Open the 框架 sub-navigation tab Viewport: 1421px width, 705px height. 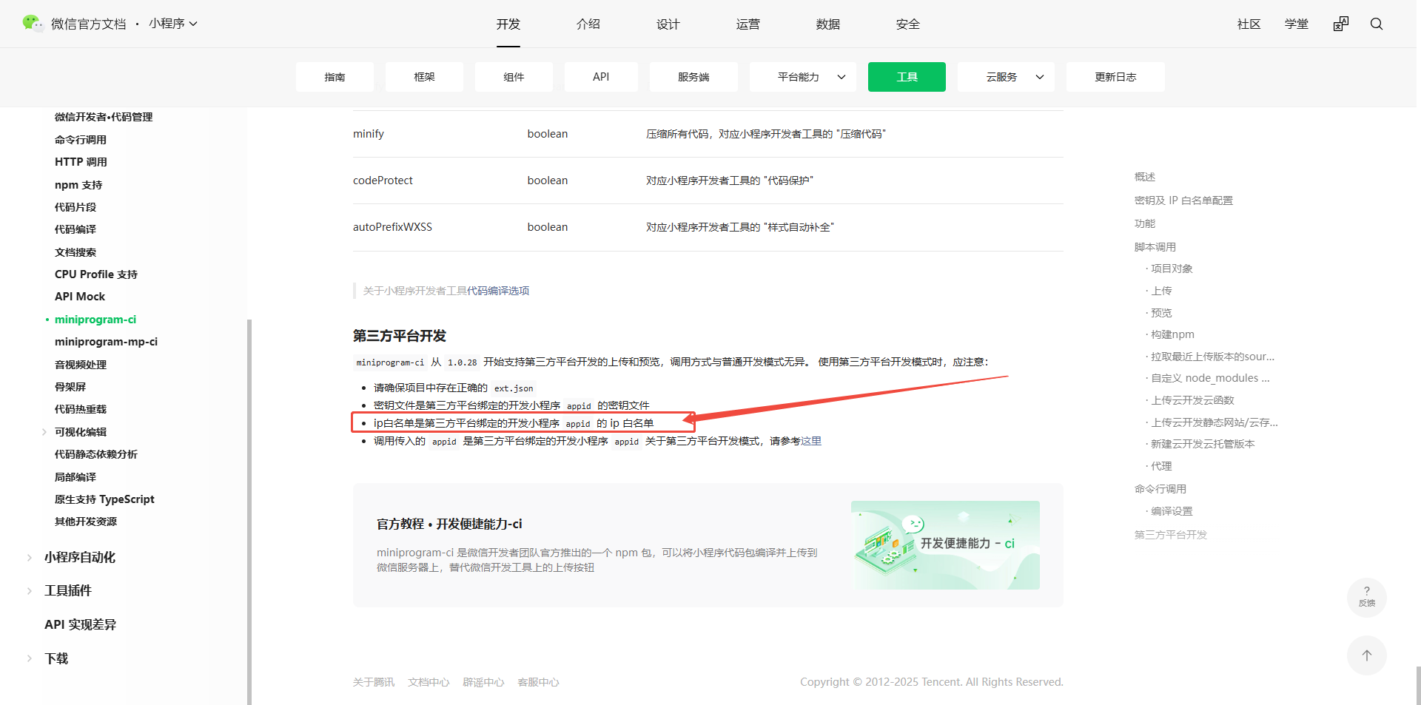pyautogui.click(x=424, y=77)
